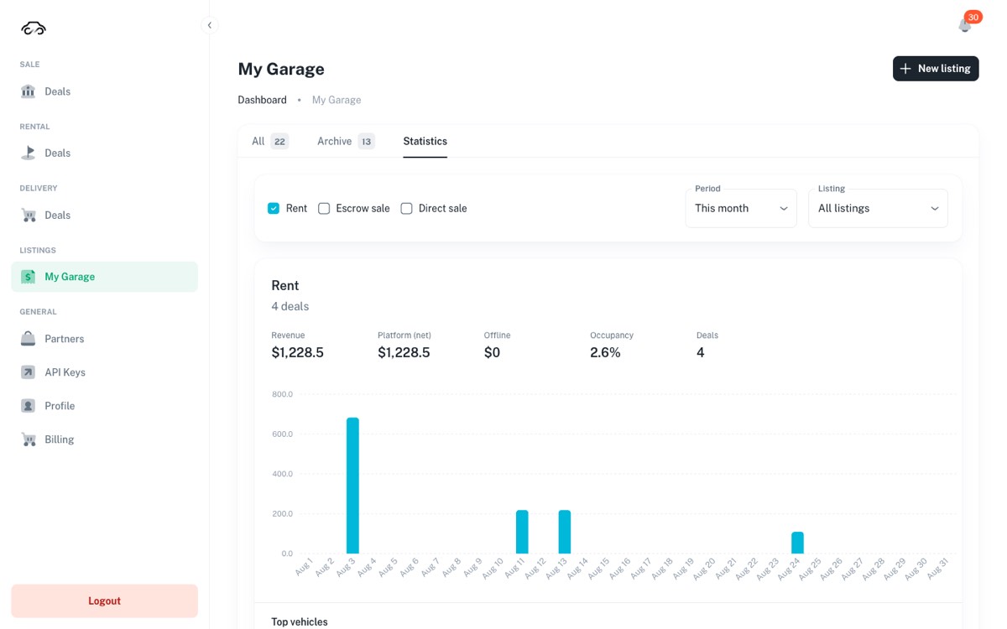Click the My Garage breadcrumb

337,100
